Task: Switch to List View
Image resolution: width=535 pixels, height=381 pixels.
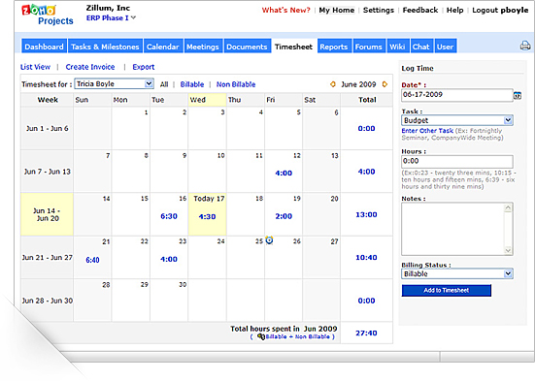Action: click(35, 67)
